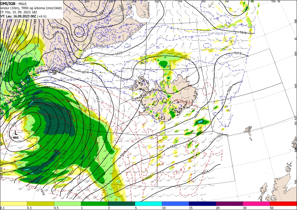The width and height of the screenshot is (297, 210).
Task: Click the '50' legend scale value
Action: pyautogui.click(x=271, y=208)
